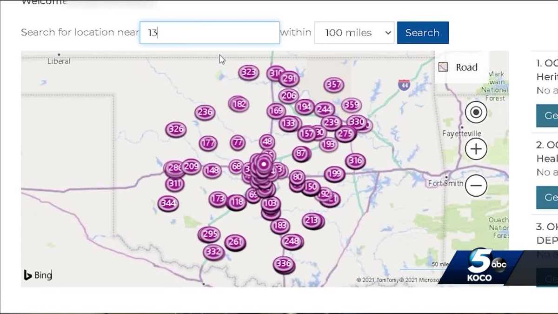Viewport: 558px width, 314px height.
Task: Select map pin numbered 213
Action: 312,220
